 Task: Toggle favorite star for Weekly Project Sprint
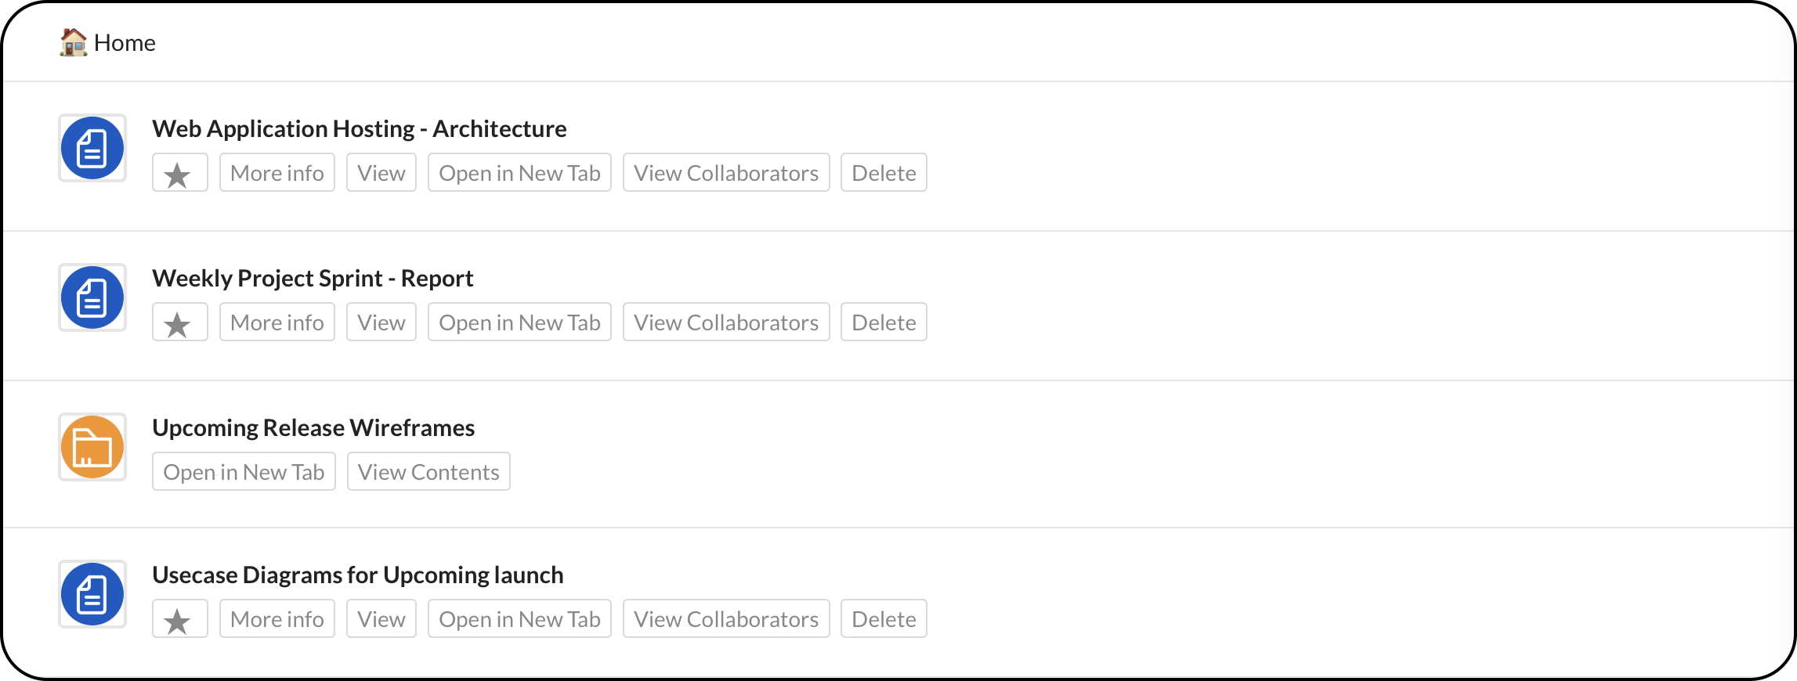point(180,322)
